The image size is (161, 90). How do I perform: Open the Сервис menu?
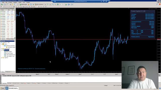20,2
